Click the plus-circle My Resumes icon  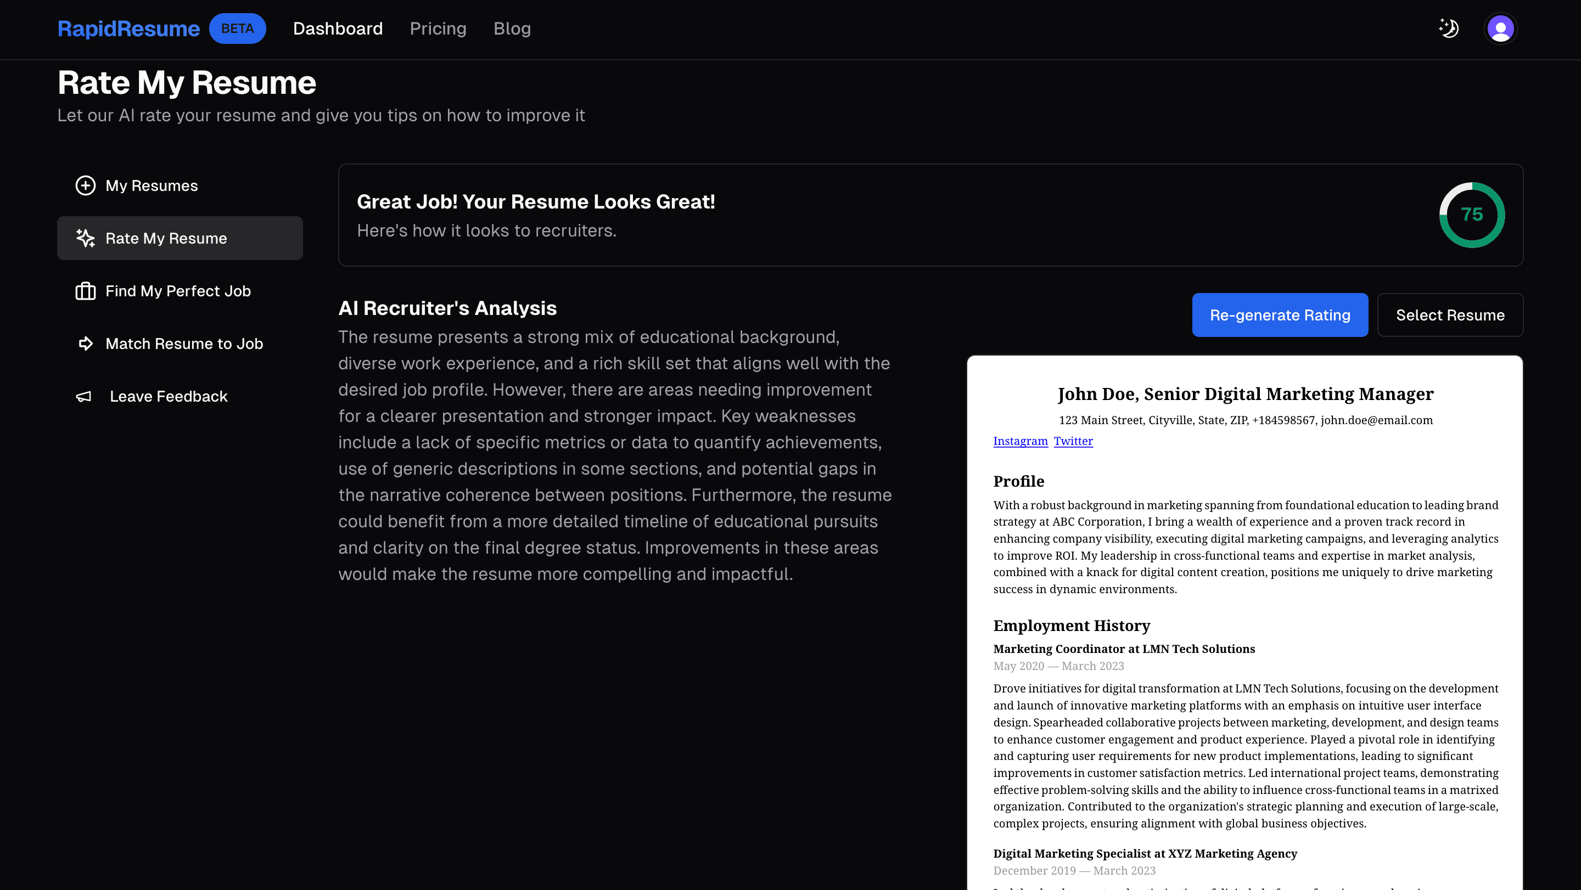click(85, 186)
